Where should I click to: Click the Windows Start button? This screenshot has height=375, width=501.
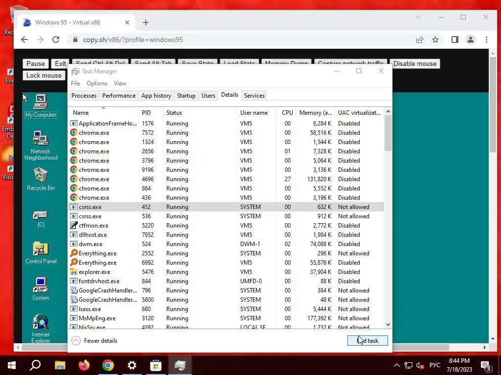(12, 365)
